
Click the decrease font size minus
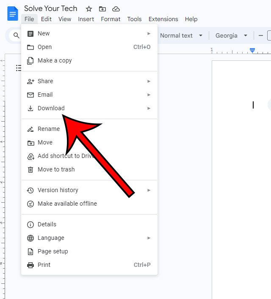[261, 36]
